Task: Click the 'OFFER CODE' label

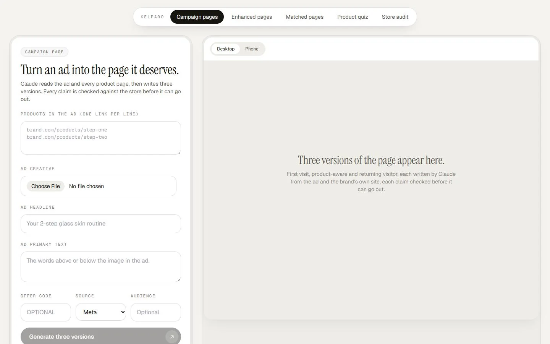Action: point(36,296)
